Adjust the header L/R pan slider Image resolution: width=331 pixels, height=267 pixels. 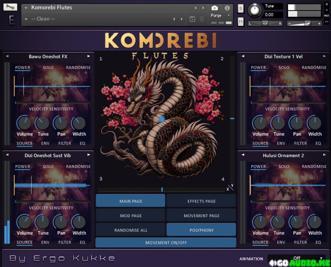pyautogui.click(x=265, y=23)
